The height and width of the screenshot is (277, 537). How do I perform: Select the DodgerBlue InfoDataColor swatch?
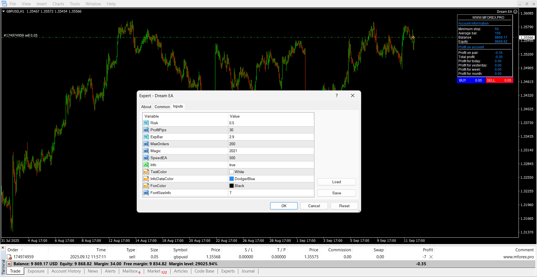tap(232, 179)
